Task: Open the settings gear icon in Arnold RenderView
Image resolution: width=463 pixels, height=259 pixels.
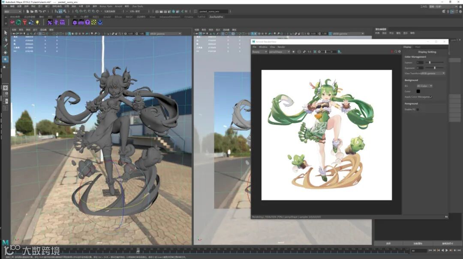Action: (x=400, y=52)
